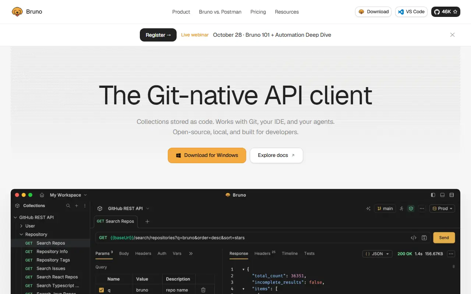Toggle the sidebar layout icon in the title bar

pyautogui.click(x=433, y=195)
